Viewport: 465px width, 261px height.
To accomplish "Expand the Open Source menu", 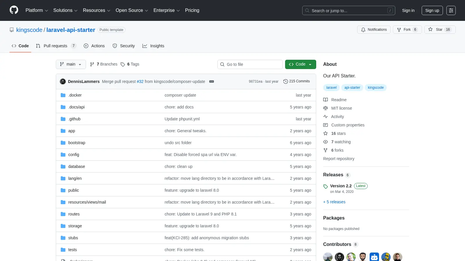I will 132,10.
